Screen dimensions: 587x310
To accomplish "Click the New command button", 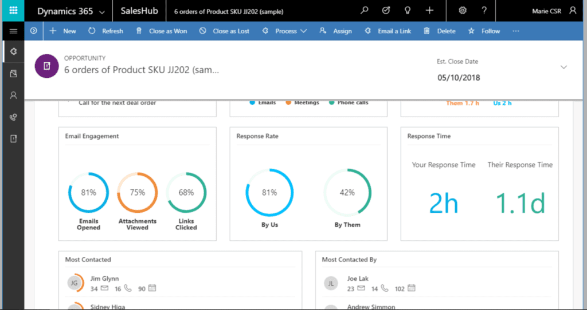I will point(63,31).
